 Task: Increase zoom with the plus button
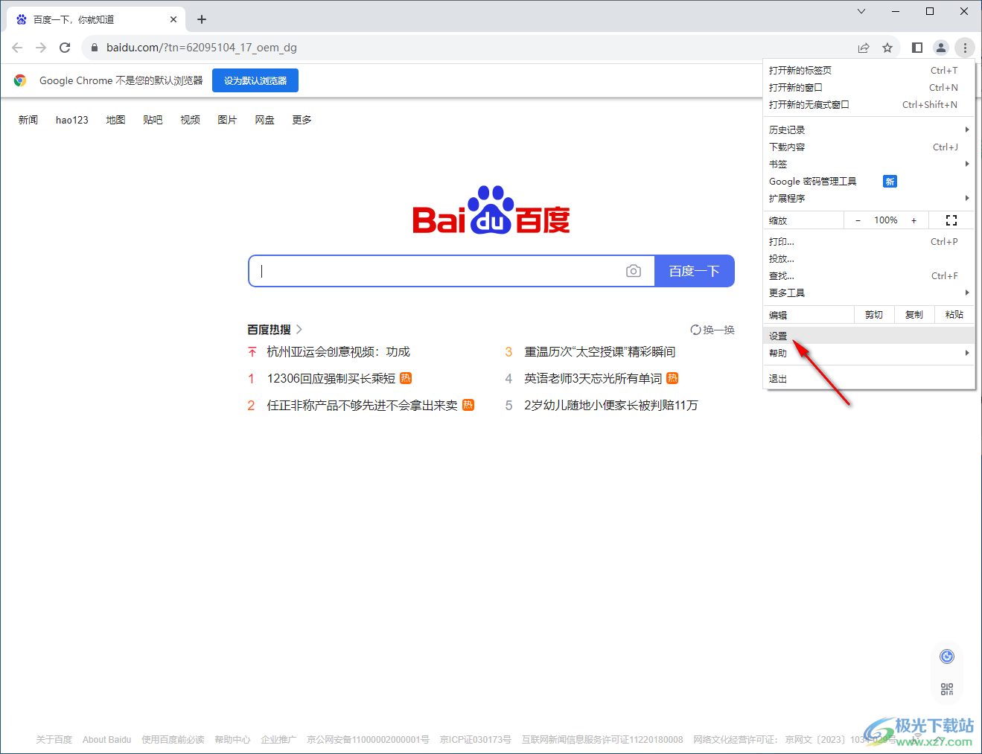(x=914, y=220)
